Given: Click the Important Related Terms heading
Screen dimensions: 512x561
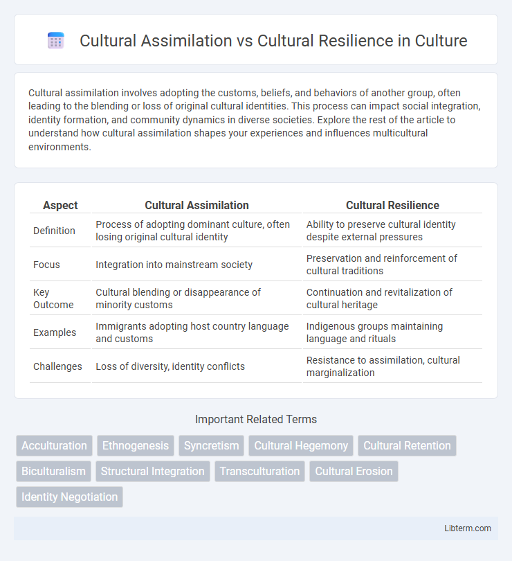Looking at the screenshot, I should (x=256, y=419).
